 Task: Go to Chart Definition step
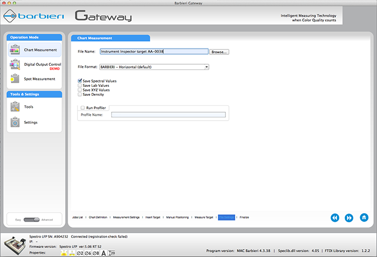click(x=98, y=218)
